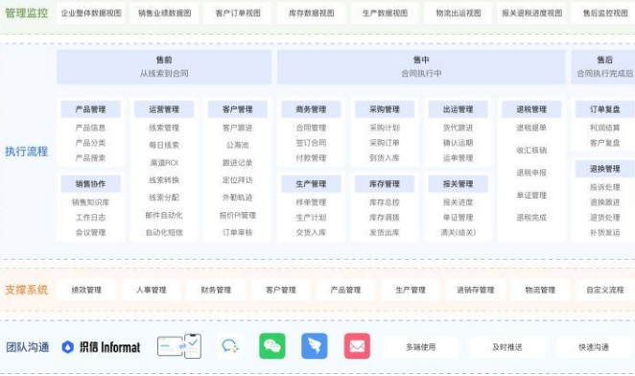Click the green WeChat icon
This screenshot has height=376, width=635.
[x=272, y=346]
